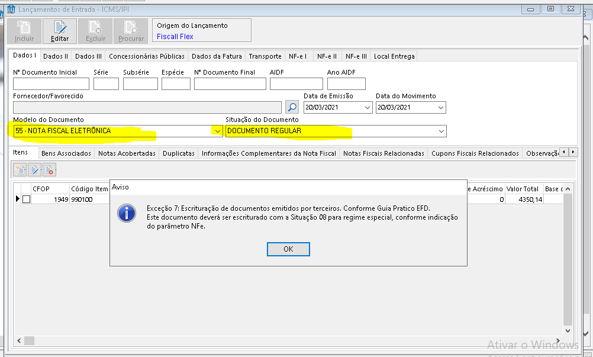Open NF-e I tab
593x357 pixels.
(298, 56)
